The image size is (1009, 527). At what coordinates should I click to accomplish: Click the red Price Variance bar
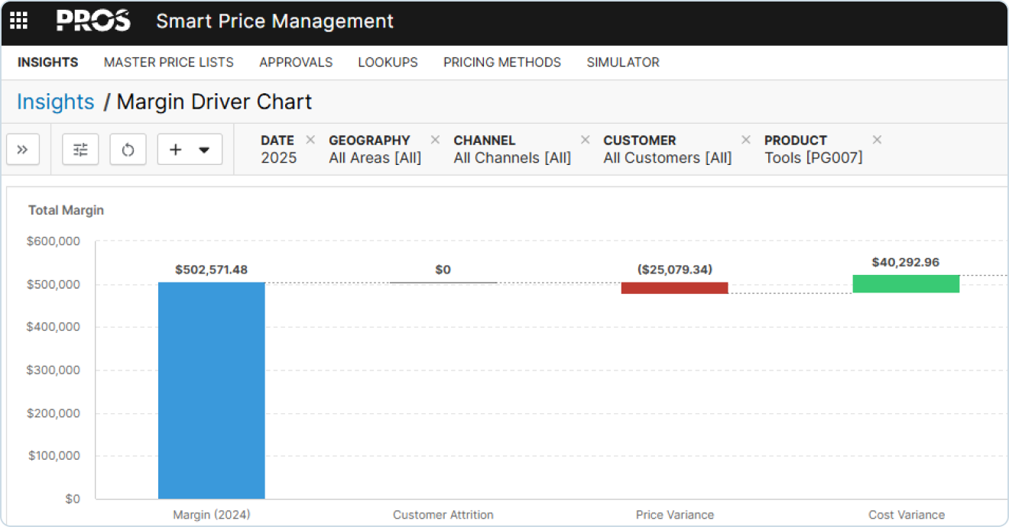tap(674, 288)
